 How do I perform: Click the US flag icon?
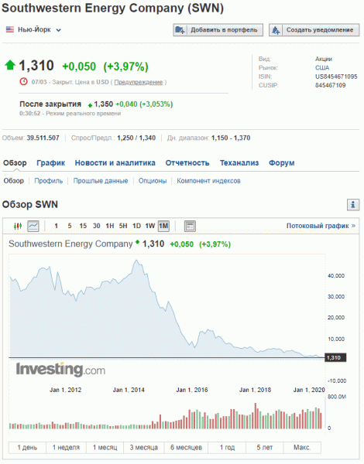click(x=10, y=29)
